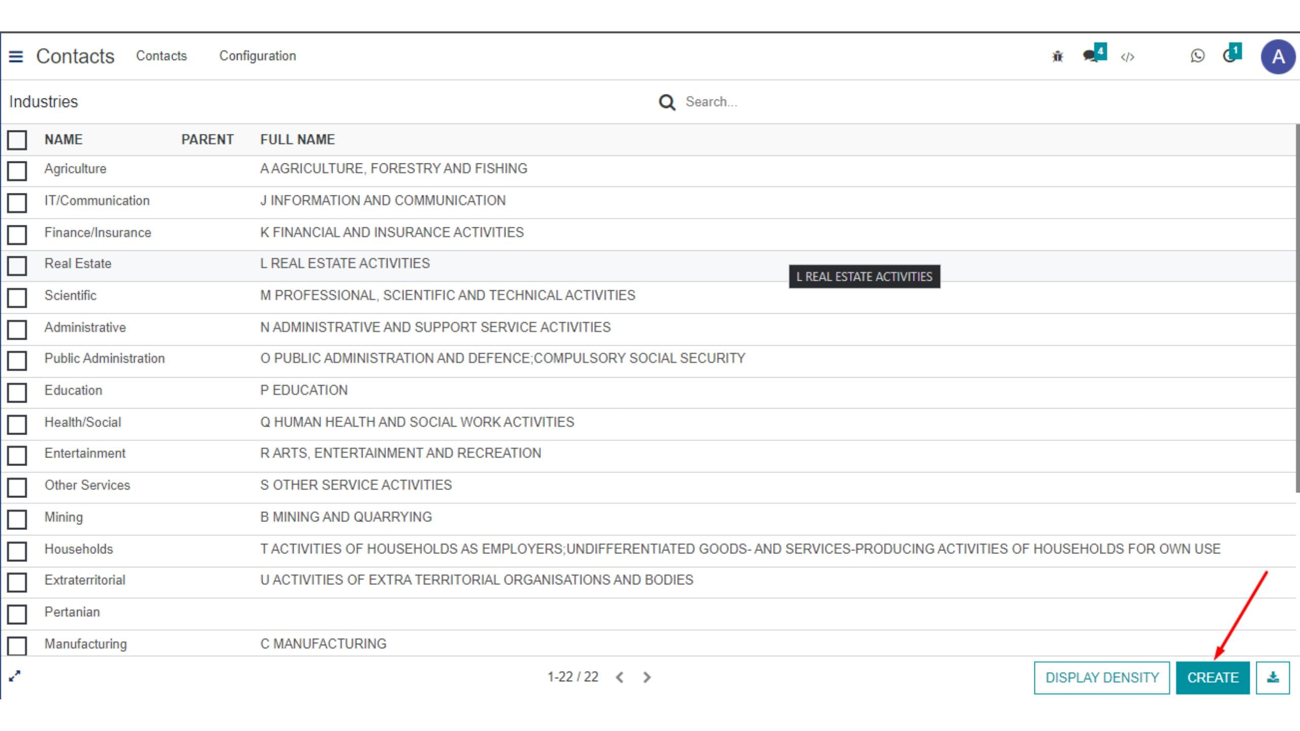Screen dimensions: 1300x731
Task: Go to the next page arrow
Action: pyautogui.click(x=646, y=677)
